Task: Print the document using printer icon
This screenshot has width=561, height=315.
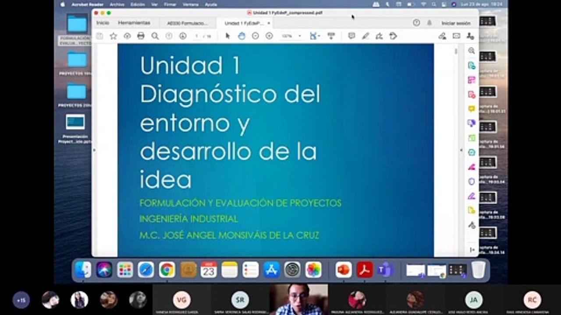Action: [x=141, y=36]
